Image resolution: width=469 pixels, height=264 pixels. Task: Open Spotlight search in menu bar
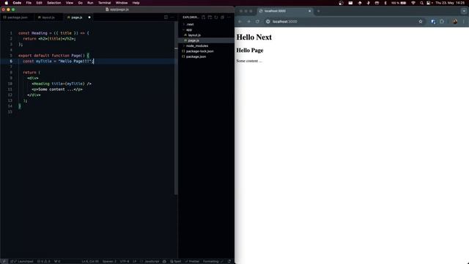pos(421,3)
